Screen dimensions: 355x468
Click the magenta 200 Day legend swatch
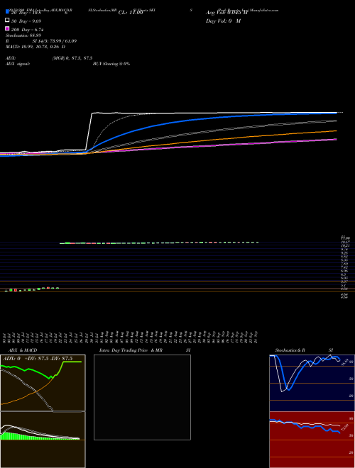(x=8, y=28)
